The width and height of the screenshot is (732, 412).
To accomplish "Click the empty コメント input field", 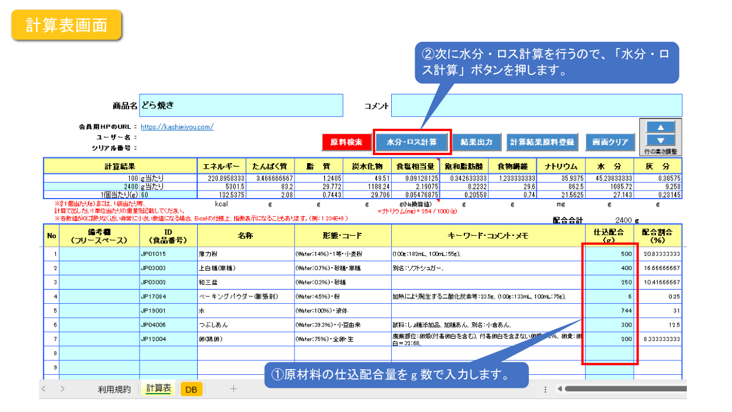I will (537, 105).
